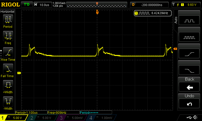Image resolution: width=202 pixels, height=121 pixels.
Task: Click the trigger level marker on right edge
Action: click(x=175, y=49)
